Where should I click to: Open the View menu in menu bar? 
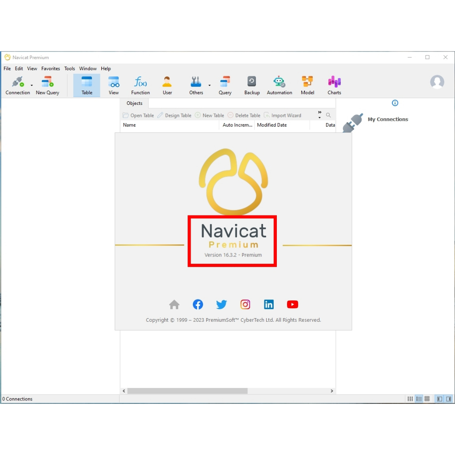point(32,68)
